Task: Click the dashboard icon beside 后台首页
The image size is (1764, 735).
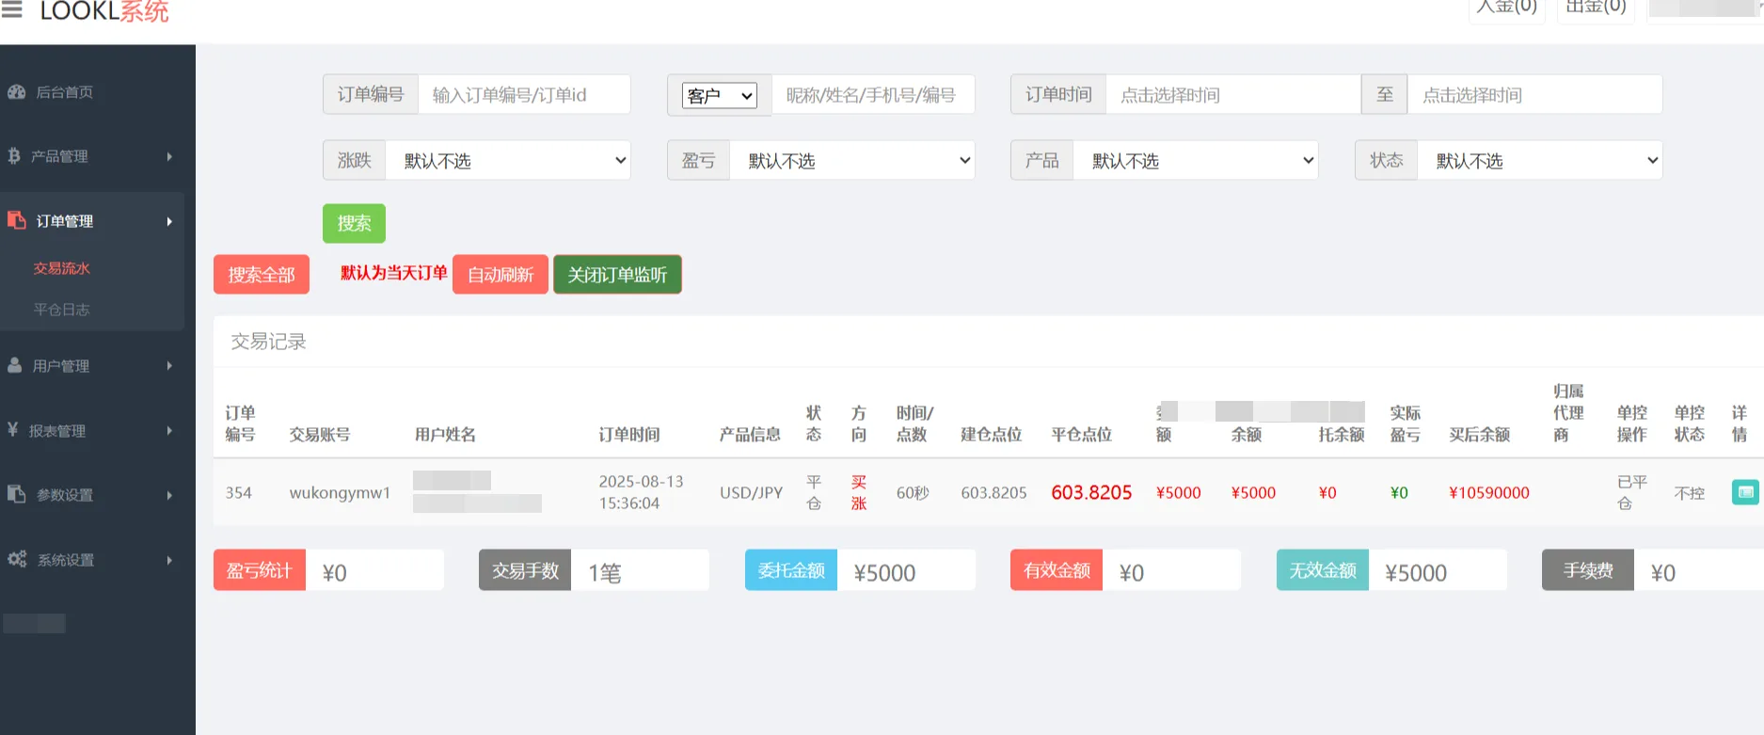Action: 16,92
